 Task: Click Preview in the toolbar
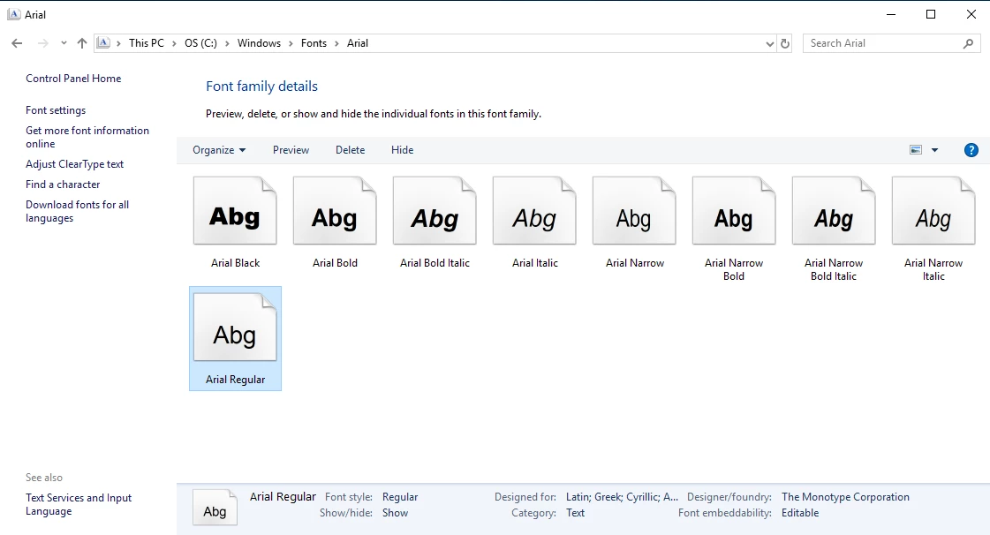[291, 150]
